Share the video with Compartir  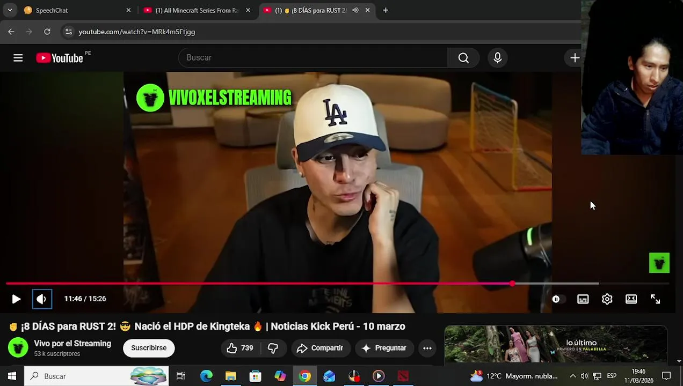click(320, 348)
